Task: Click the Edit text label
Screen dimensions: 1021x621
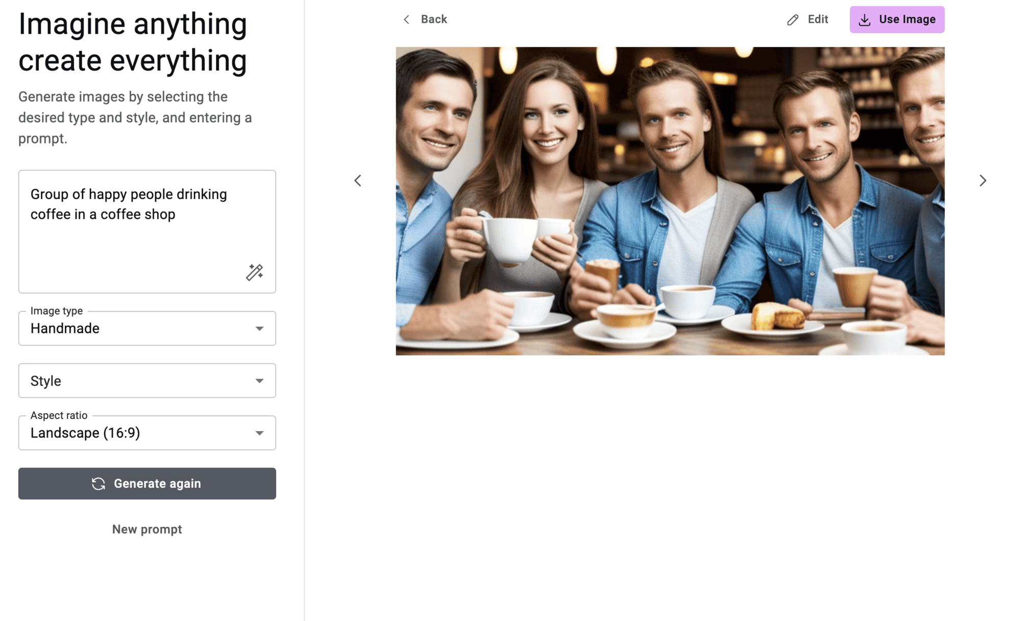Action: coord(818,19)
